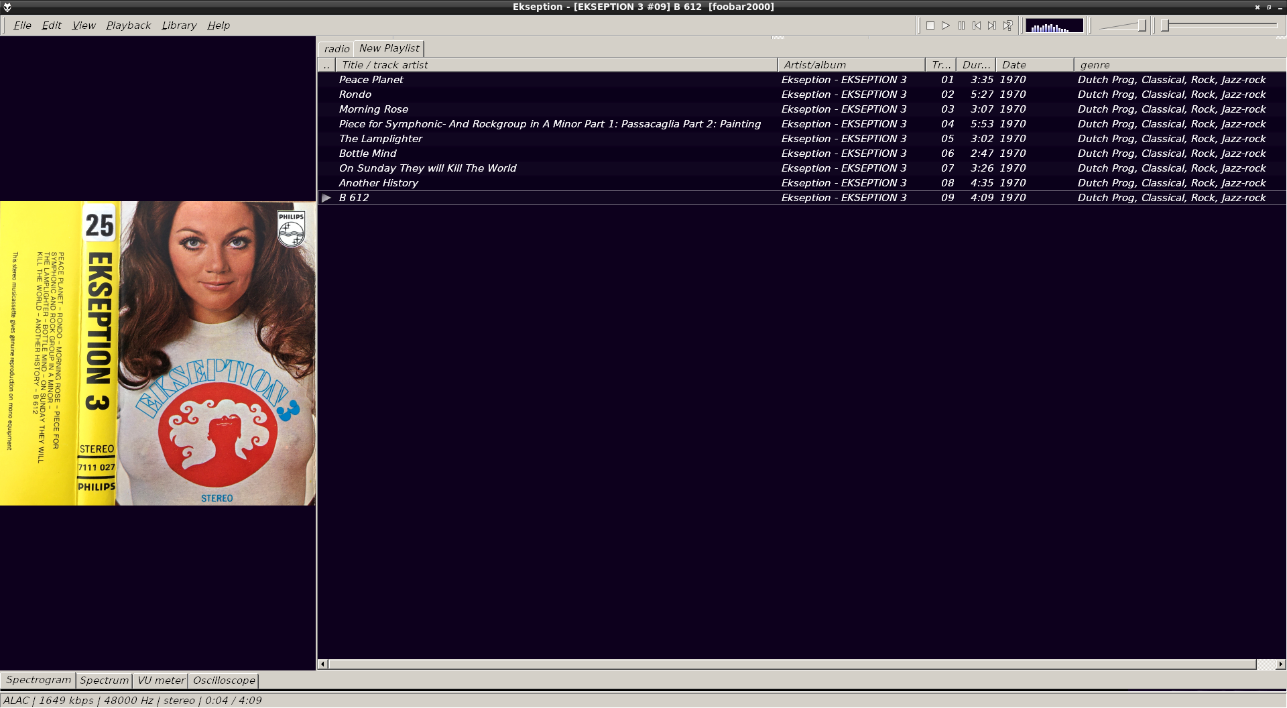Click the track number 07 cell
This screenshot has width=1287, height=708.
(947, 168)
